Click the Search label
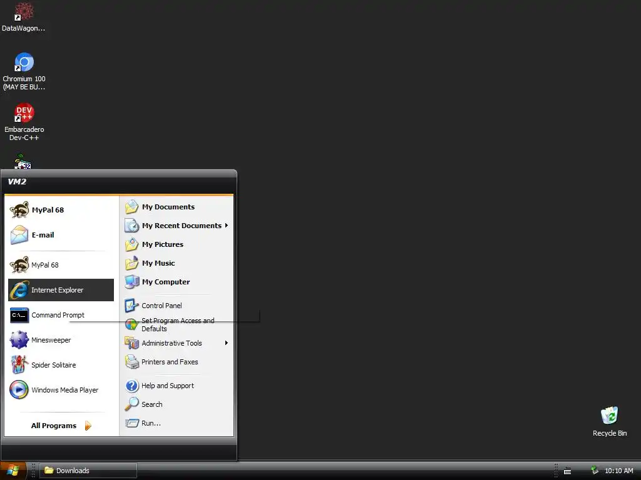The width and height of the screenshot is (641, 480). pos(151,404)
